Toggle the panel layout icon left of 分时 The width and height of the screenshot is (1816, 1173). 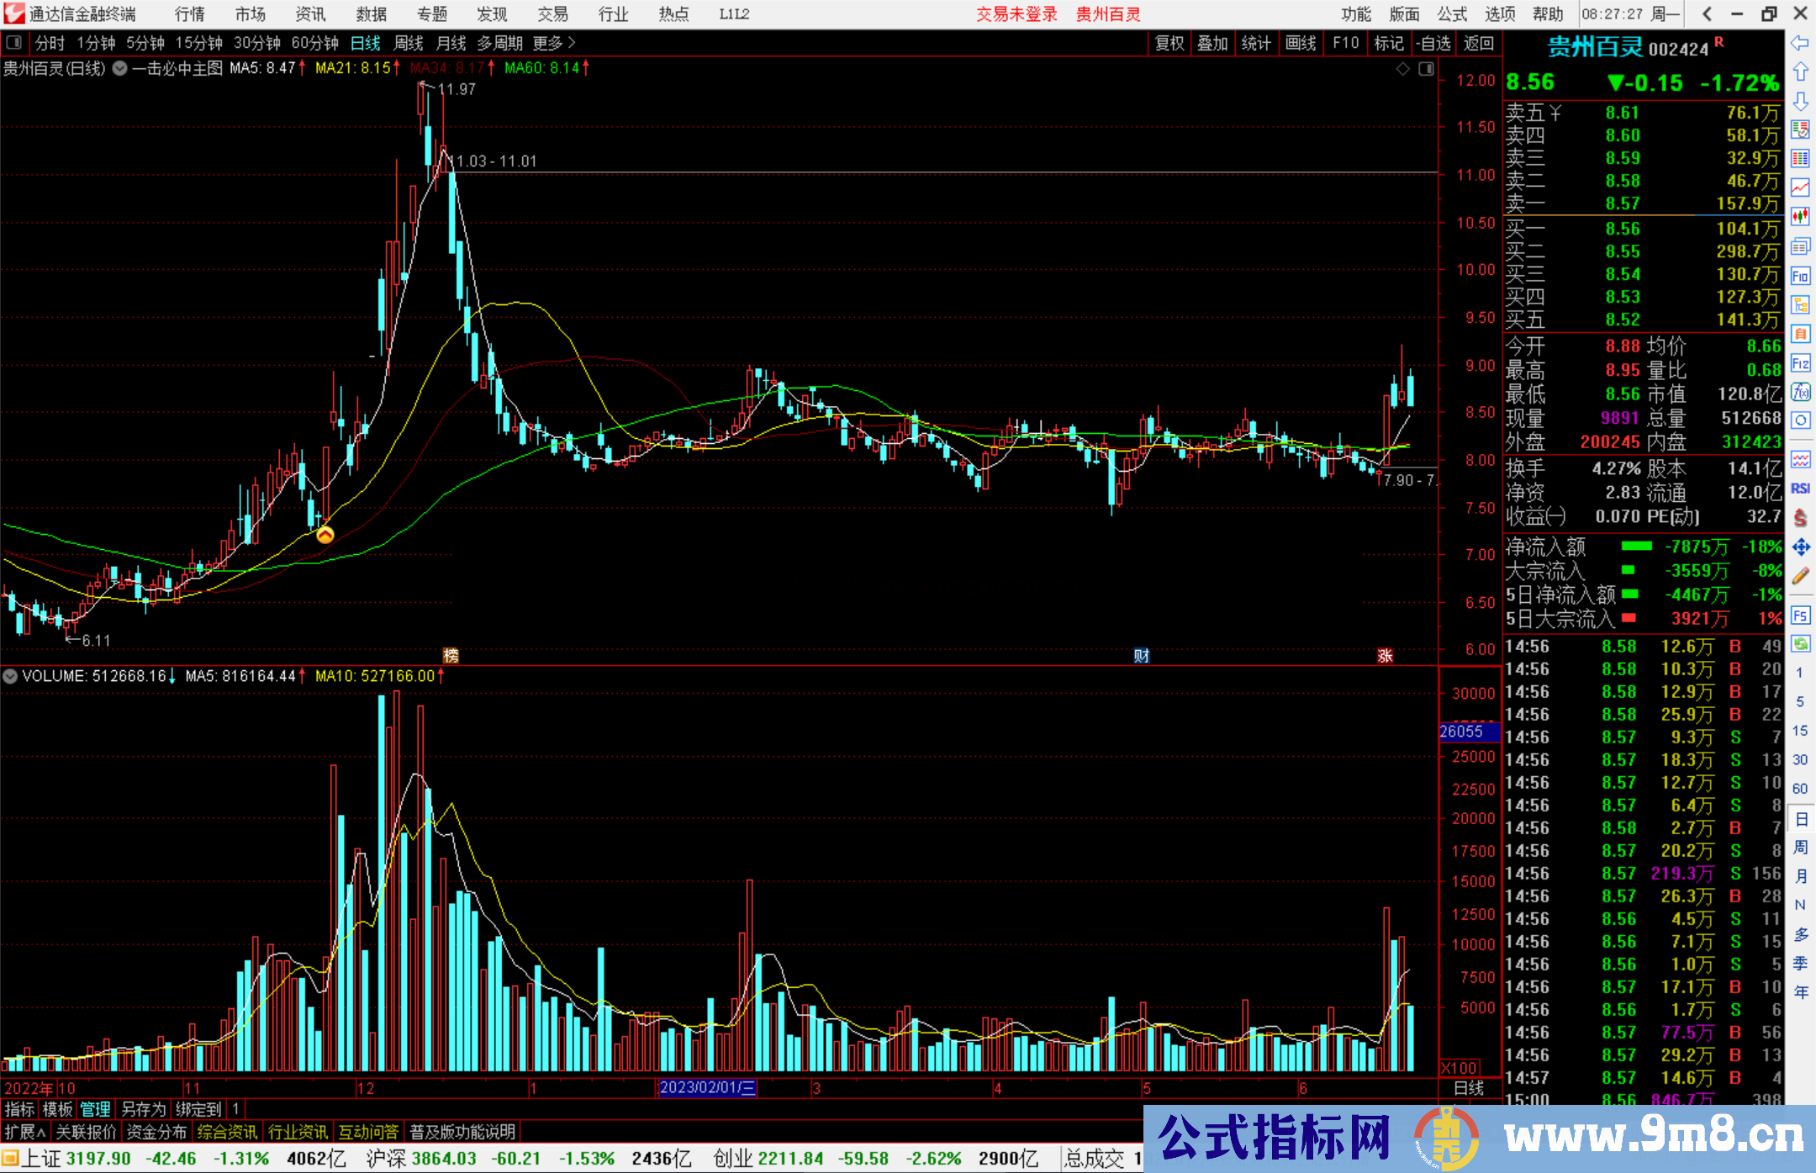[13, 42]
